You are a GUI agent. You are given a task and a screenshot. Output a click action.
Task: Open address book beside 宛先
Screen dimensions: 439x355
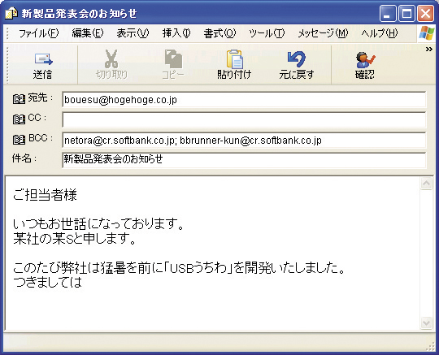coord(19,99)
